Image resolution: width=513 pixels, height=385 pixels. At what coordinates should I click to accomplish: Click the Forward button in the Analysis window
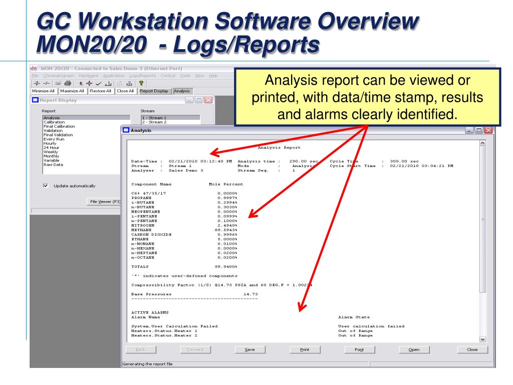click(195, 349)
